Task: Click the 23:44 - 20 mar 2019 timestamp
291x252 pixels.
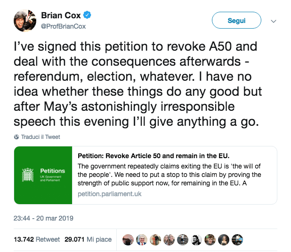Action: tap(43, 218)
